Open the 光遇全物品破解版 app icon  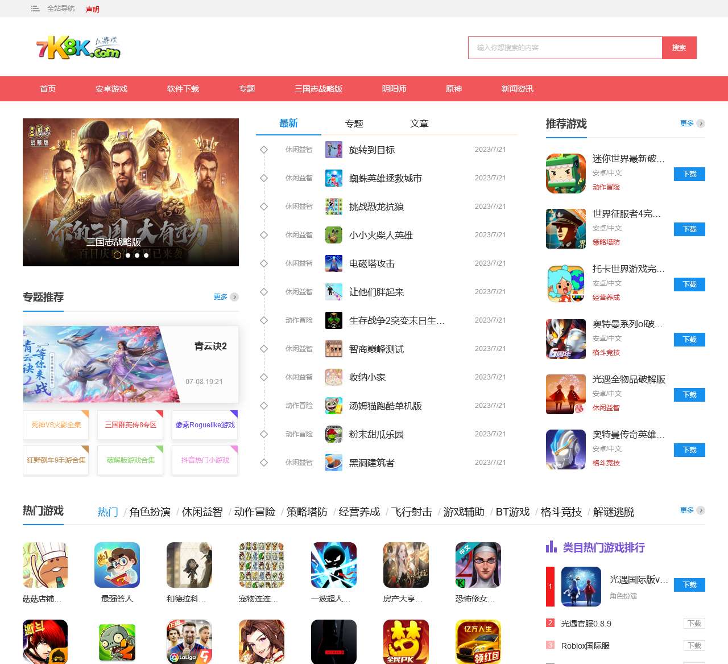566,394
